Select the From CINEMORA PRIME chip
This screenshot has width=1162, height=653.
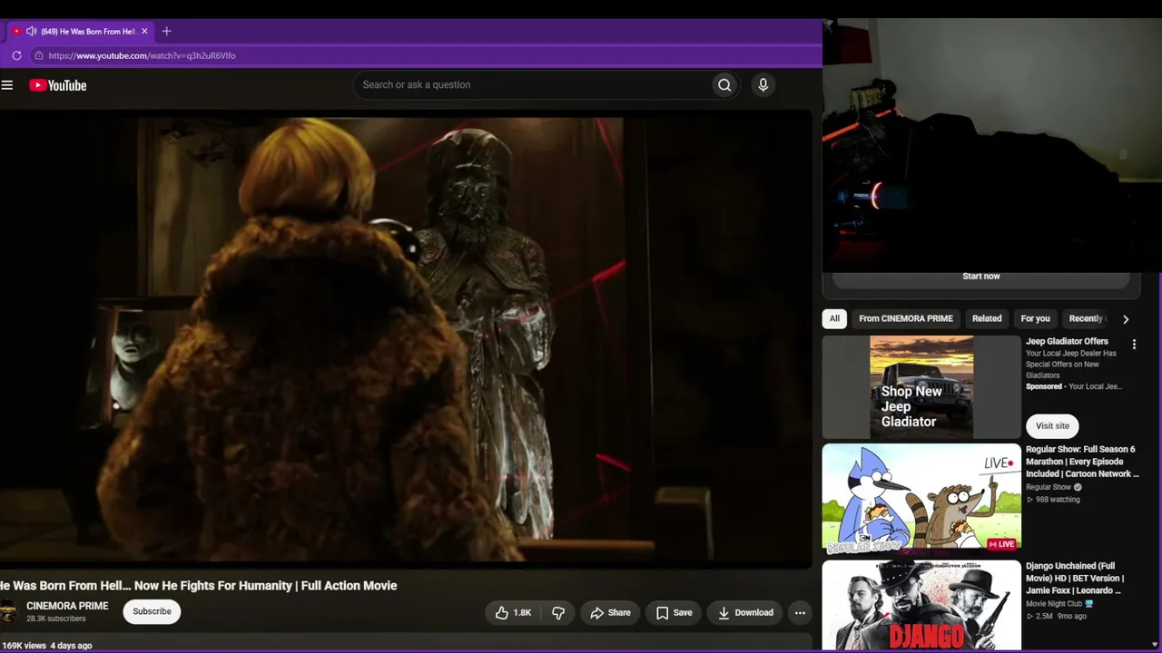coord(906,318)
